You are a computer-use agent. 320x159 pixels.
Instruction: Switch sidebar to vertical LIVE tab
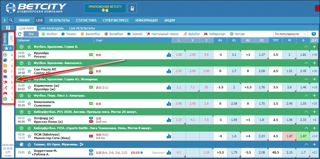tap(12, 39)
